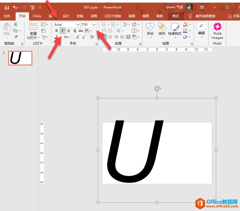This screenshot has width=240, height=211.
Task: Increase the font size
Action: click(78, 36)
